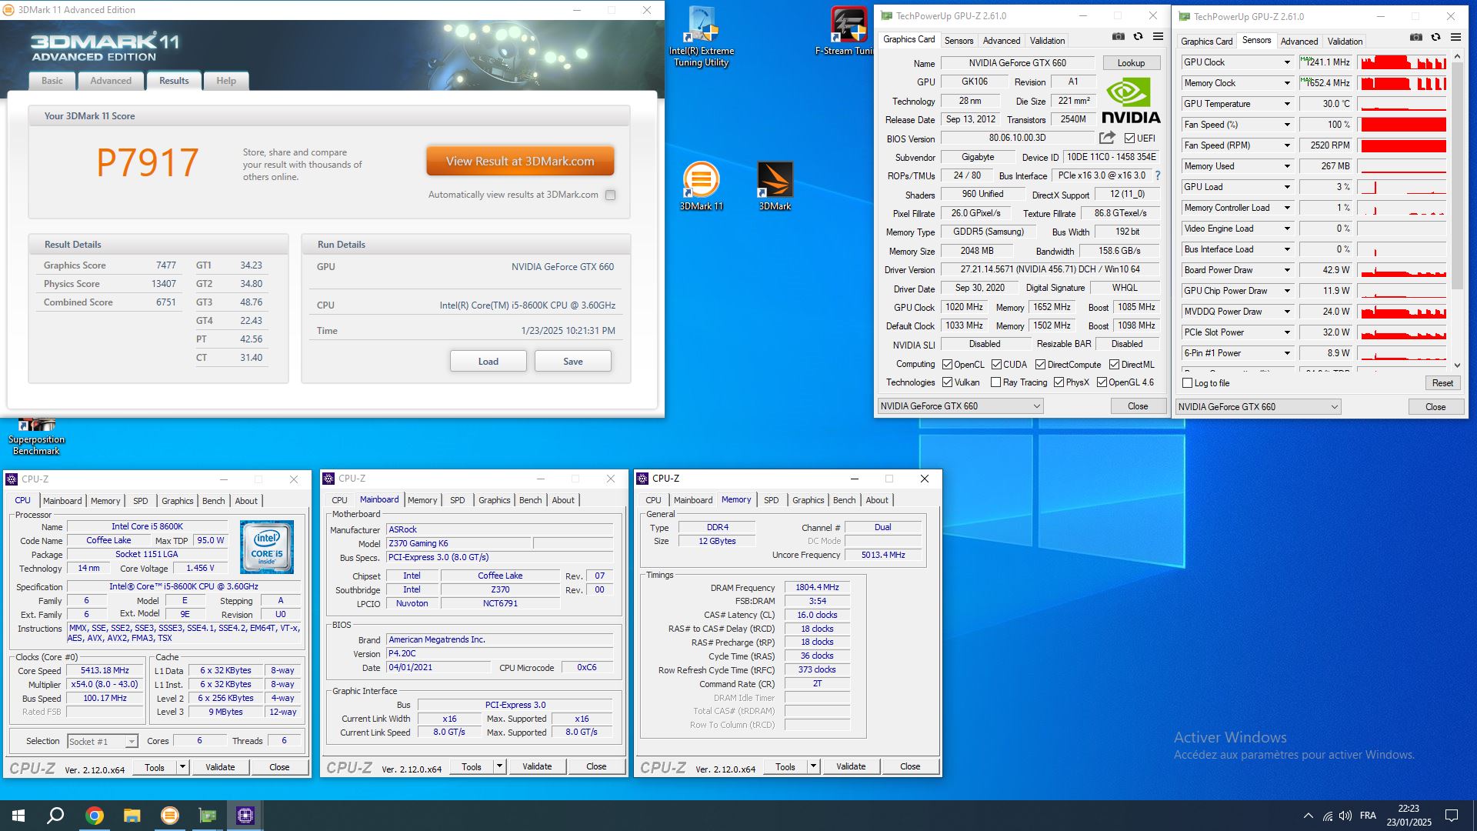1477x831 pixels.
Task: Click Intel Core i5 logo in CPU-Z
Action: [x=266, y=547]
